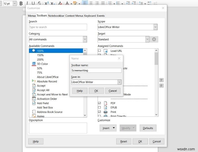
Task: Increase paragraph spacing in toolbar
Action: [149, 3]
